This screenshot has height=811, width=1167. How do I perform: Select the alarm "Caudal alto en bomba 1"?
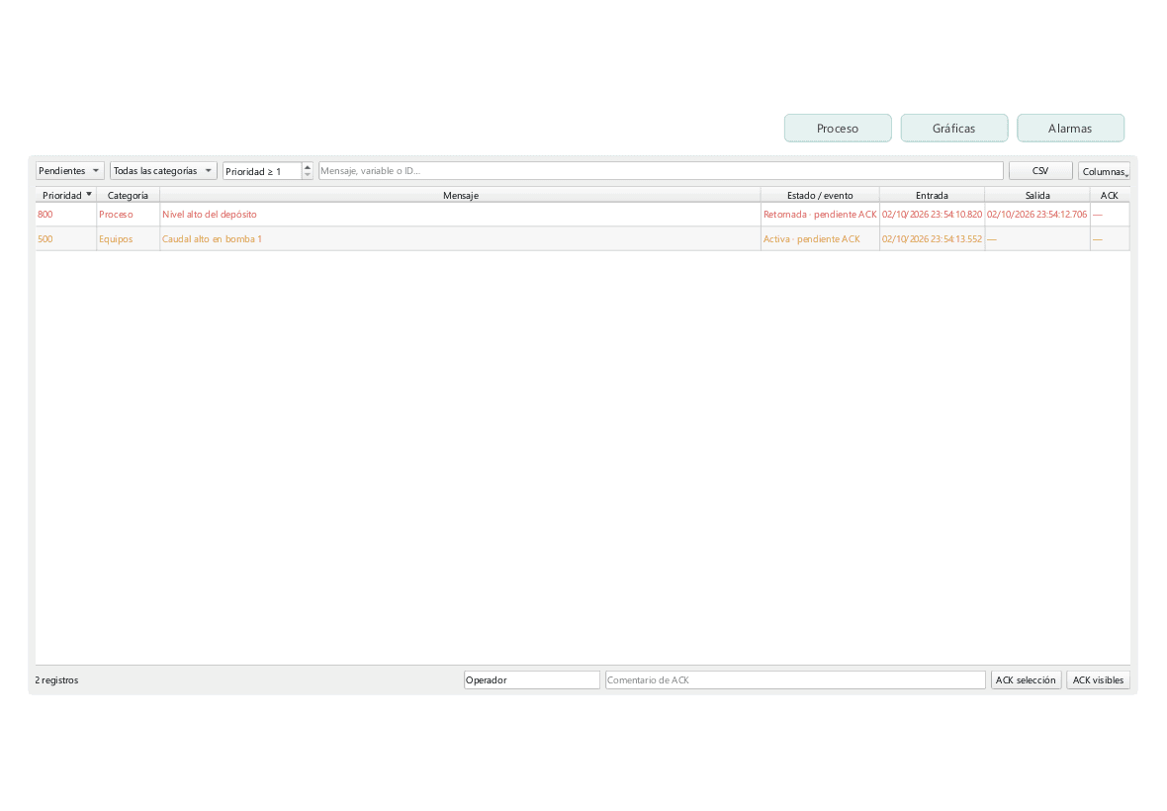(x=461, y=238)
